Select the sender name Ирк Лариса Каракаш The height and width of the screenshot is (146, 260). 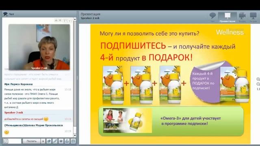coord(19,84)
